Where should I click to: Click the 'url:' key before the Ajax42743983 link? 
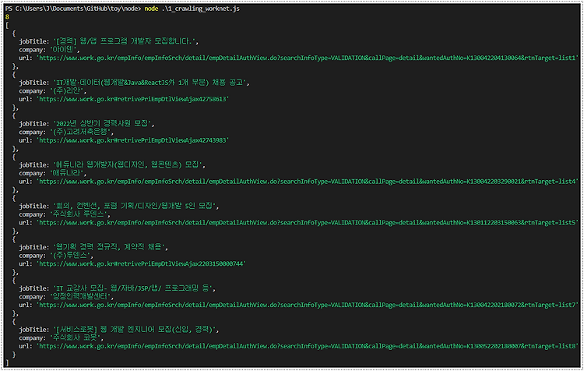coord(26,140)
